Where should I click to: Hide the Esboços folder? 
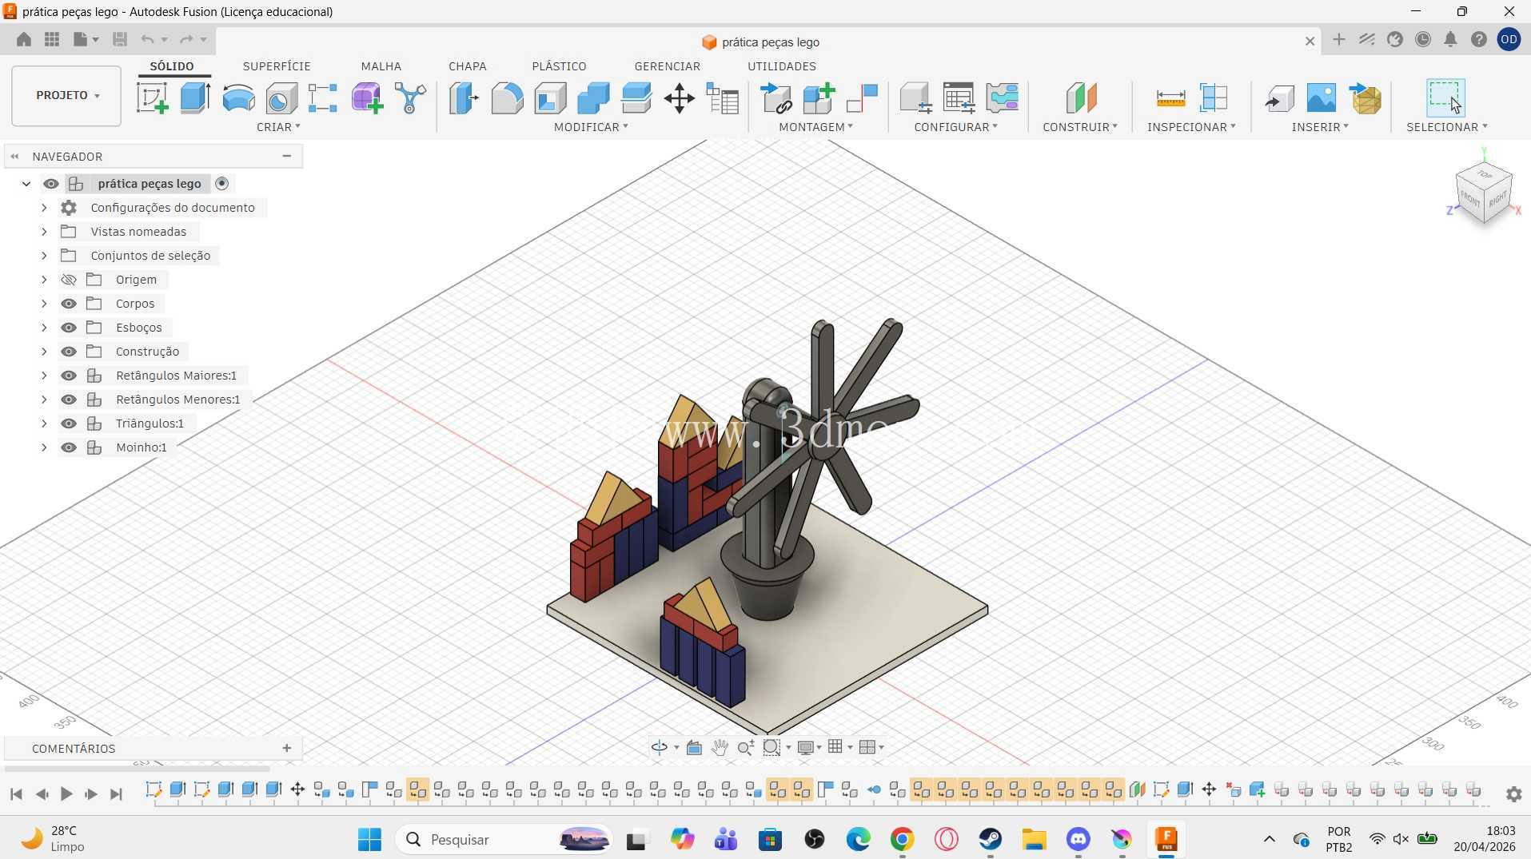point(69,328)
